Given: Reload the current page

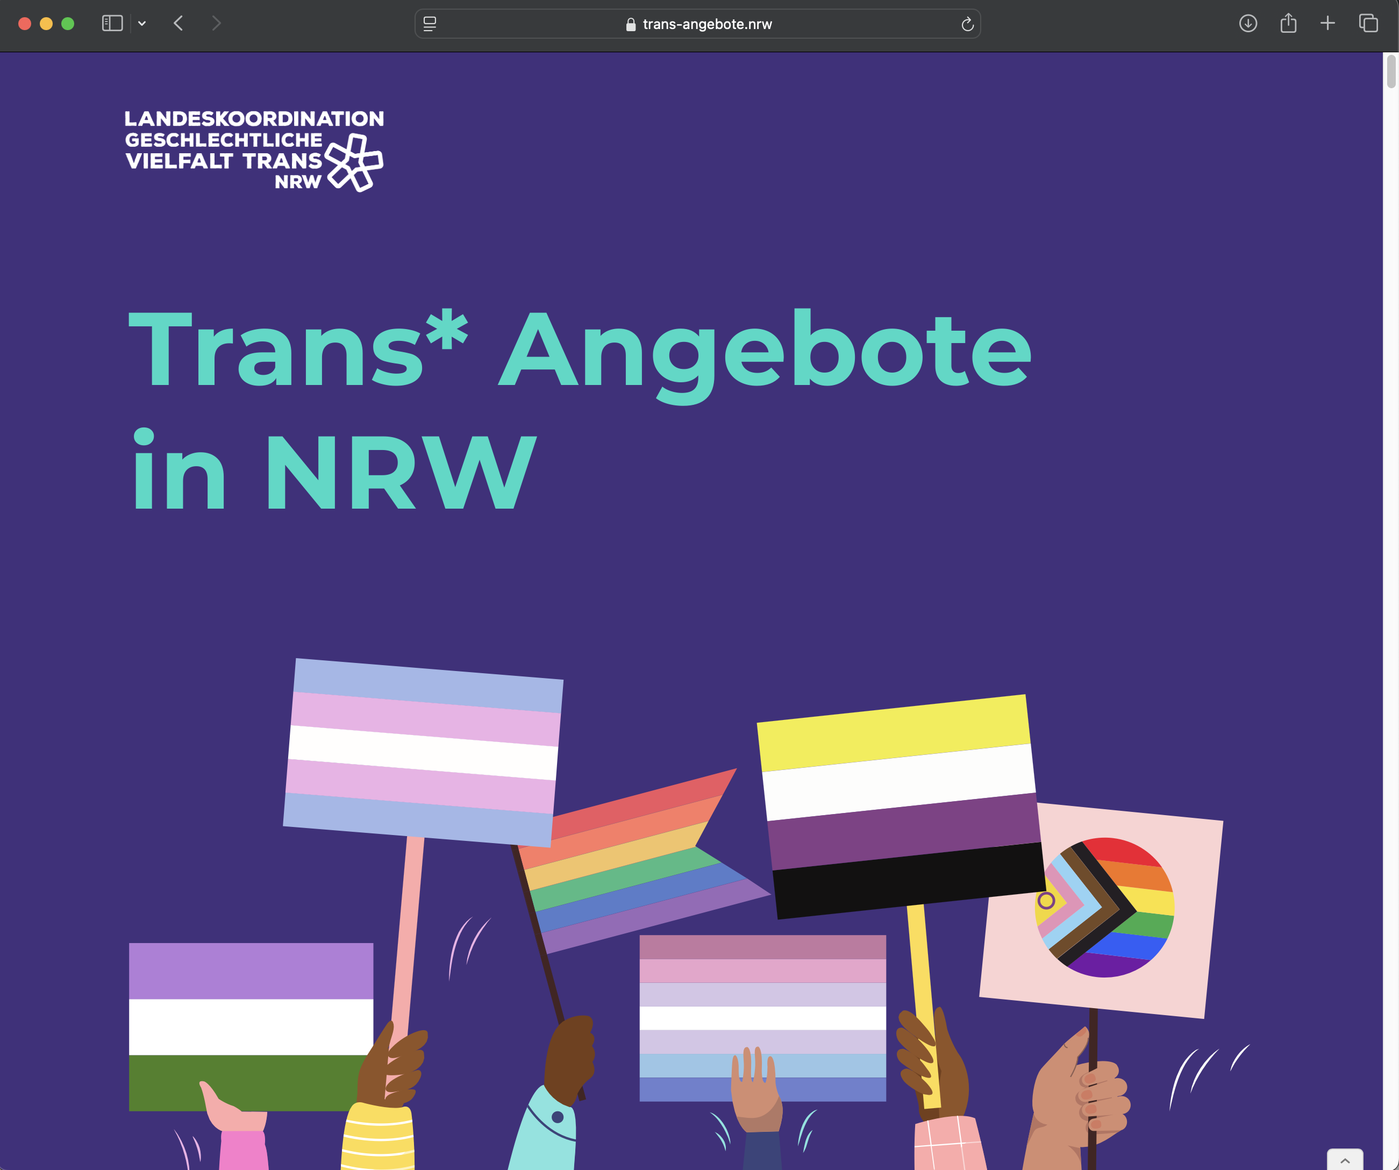Looking at the screenshot, I should 967,24.
